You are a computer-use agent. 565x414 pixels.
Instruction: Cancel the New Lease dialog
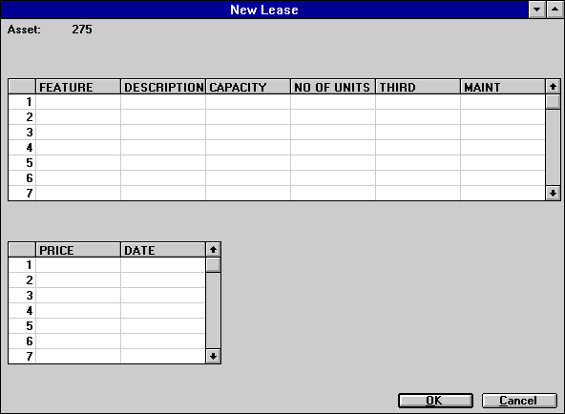click(519, 401)
